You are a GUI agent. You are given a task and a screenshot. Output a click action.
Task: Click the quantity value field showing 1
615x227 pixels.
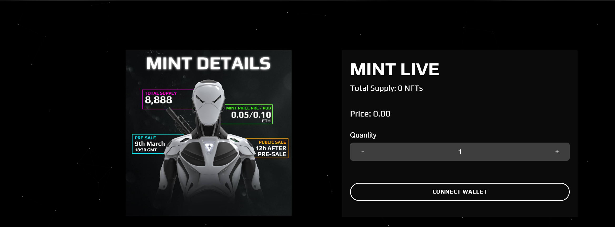tap(460, 152)
